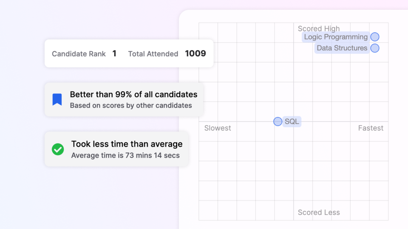Click 'Based on scores by other candidates' text
The image size is (408, 229).
[131, 106]
